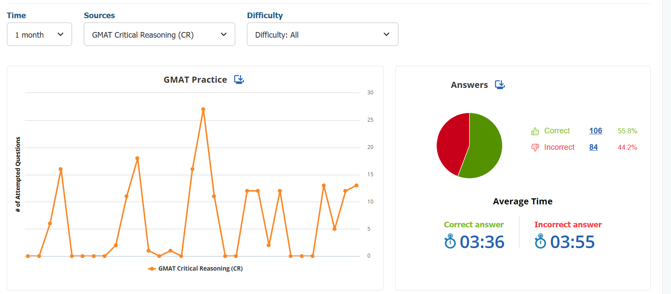Click the stopwatch icon beside 03:36
671x294 pixels.
(451, 241)
